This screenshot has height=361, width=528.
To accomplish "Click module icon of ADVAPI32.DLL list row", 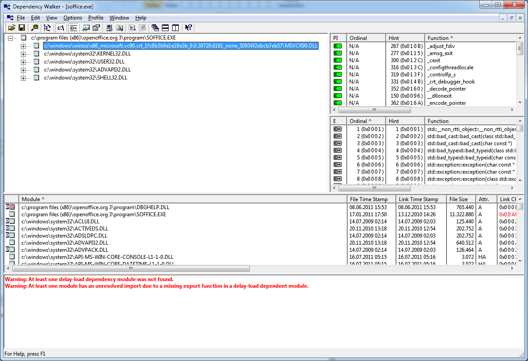I will (12, 242).
